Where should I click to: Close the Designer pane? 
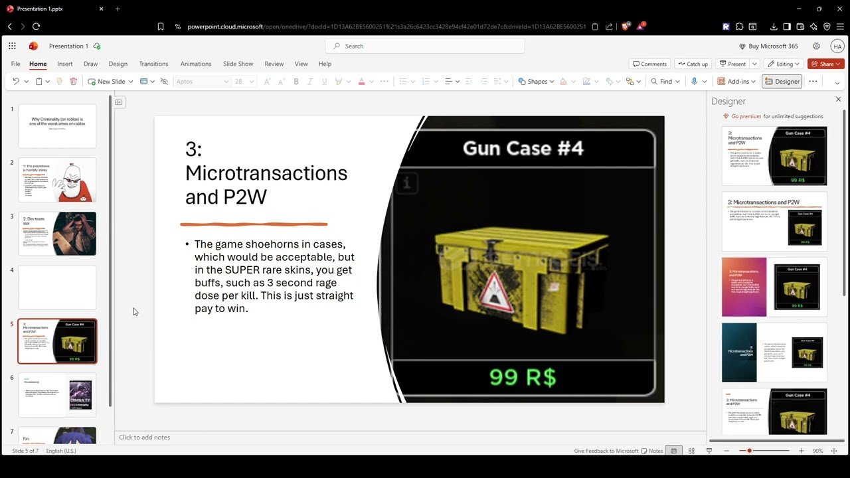click(x=838, y=100)
